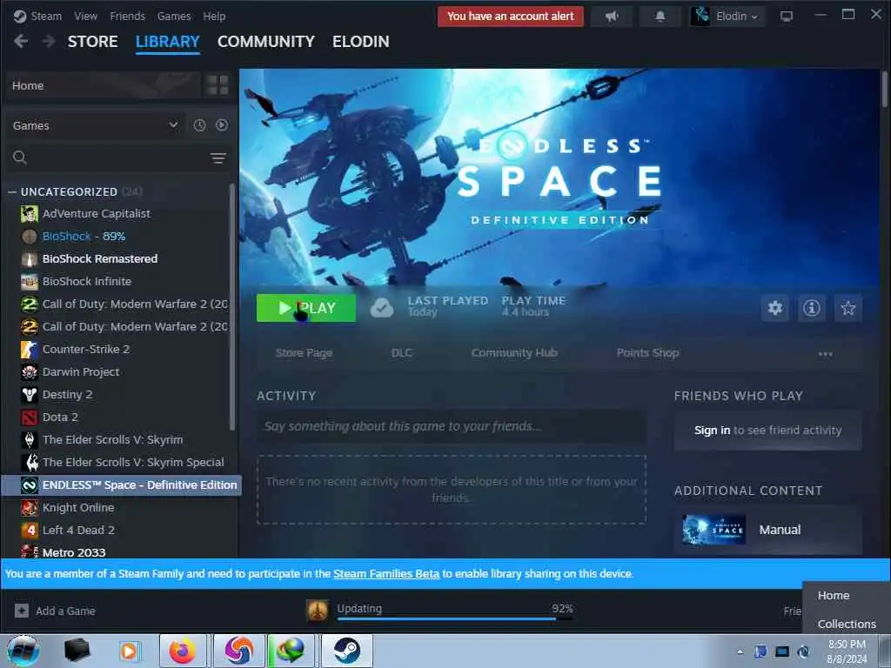
Task: Sign in to see friend activity
Action: click(x=712, y=430)
